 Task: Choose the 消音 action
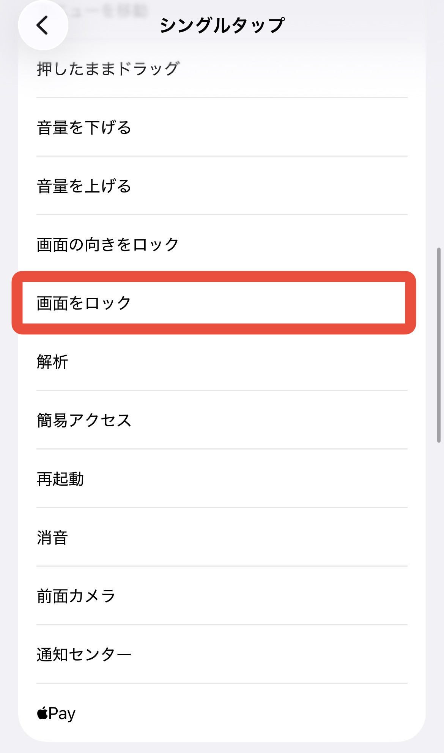(x=52, y=537)
